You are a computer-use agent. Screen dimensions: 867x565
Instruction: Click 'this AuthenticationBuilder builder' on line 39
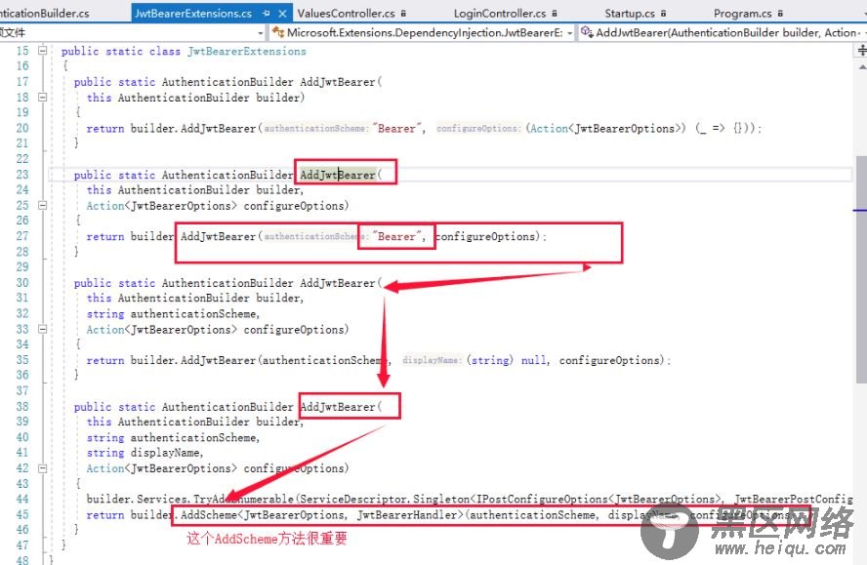(x=194, y=422)
